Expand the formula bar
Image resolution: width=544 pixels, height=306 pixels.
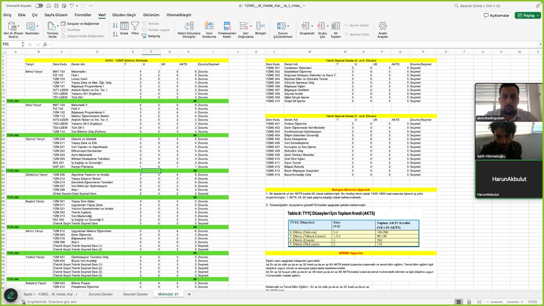540,44
